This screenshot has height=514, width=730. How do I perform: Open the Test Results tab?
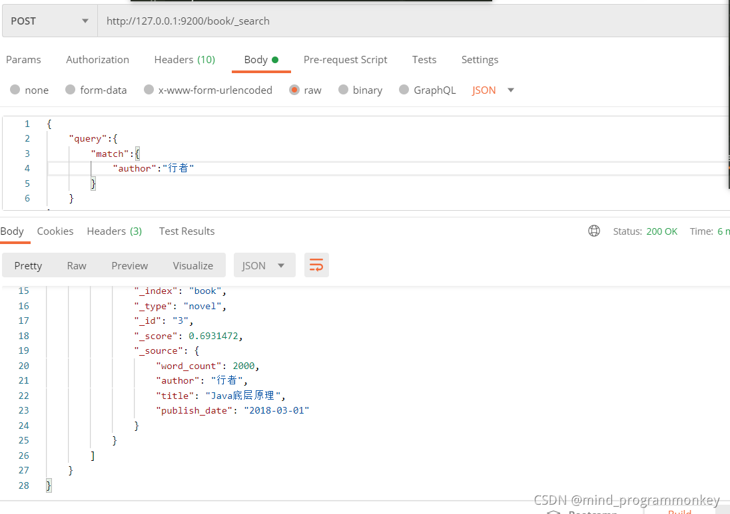pyautogui.click(x=186, y=231)
